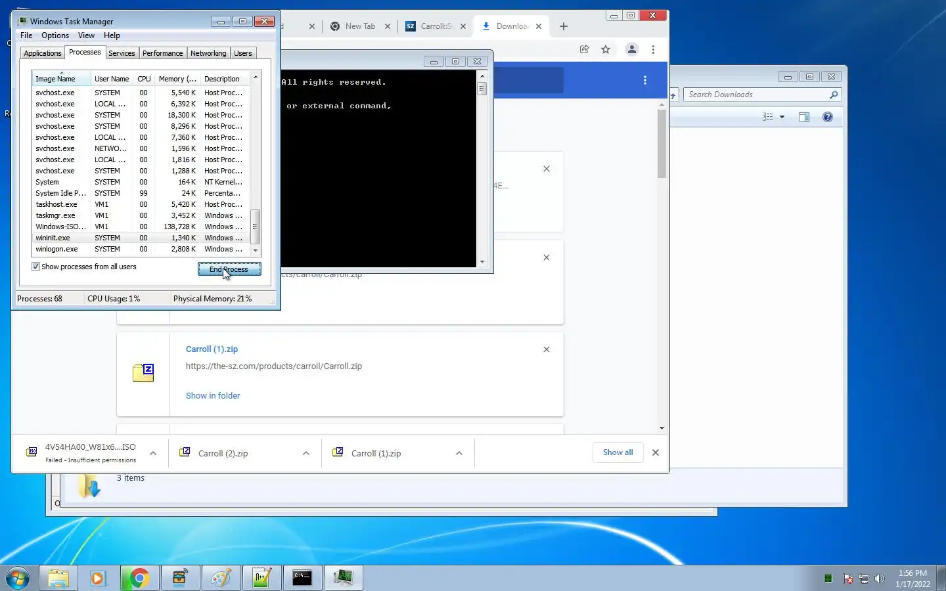The width and height of the screenshot is (946, 591).
Task: Click the Chrome share this page icon
Action: 584,49
